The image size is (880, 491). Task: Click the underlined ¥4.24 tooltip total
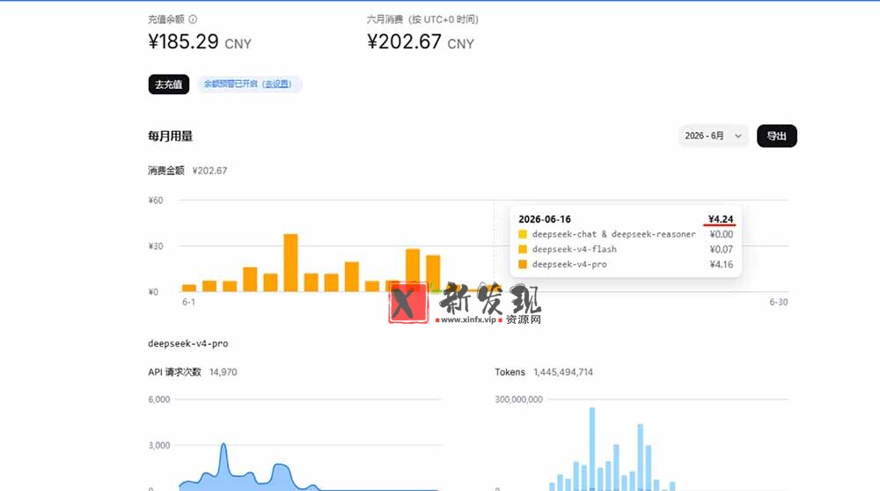point(721,219)
